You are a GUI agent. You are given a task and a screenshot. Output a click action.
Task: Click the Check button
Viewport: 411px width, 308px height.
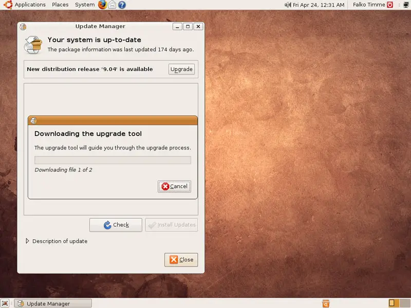pos(116,225)
